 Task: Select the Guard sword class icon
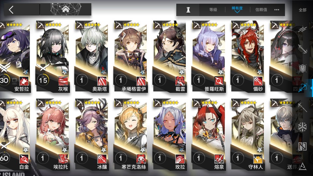tap(303, 49)
